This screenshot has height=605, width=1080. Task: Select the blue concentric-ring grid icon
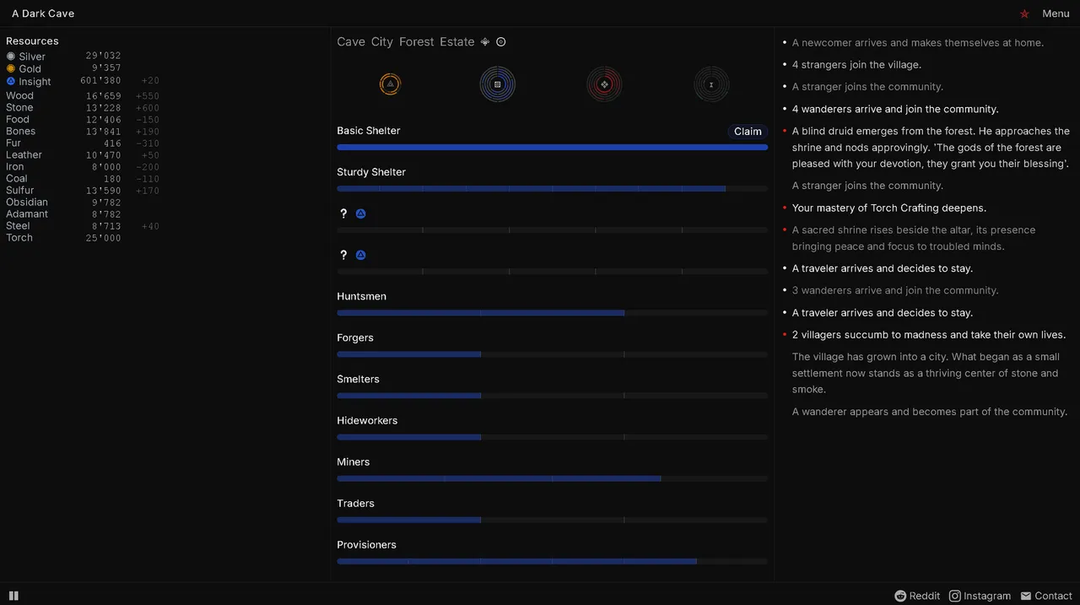pos(498,84)
